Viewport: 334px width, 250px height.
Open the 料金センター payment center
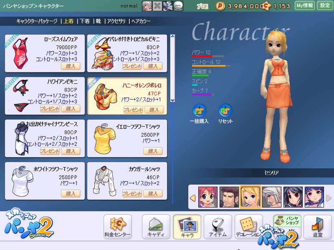click(117, 226)
